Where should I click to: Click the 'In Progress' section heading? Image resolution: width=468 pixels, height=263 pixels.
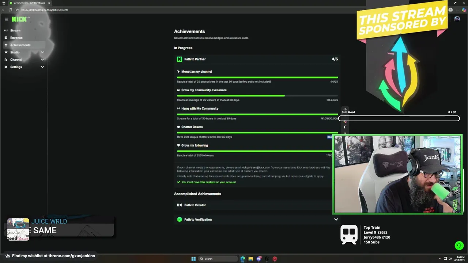click(183, 48)
